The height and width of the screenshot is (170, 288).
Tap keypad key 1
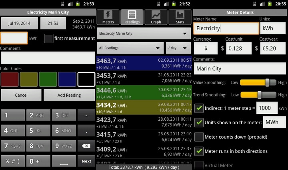13,115
